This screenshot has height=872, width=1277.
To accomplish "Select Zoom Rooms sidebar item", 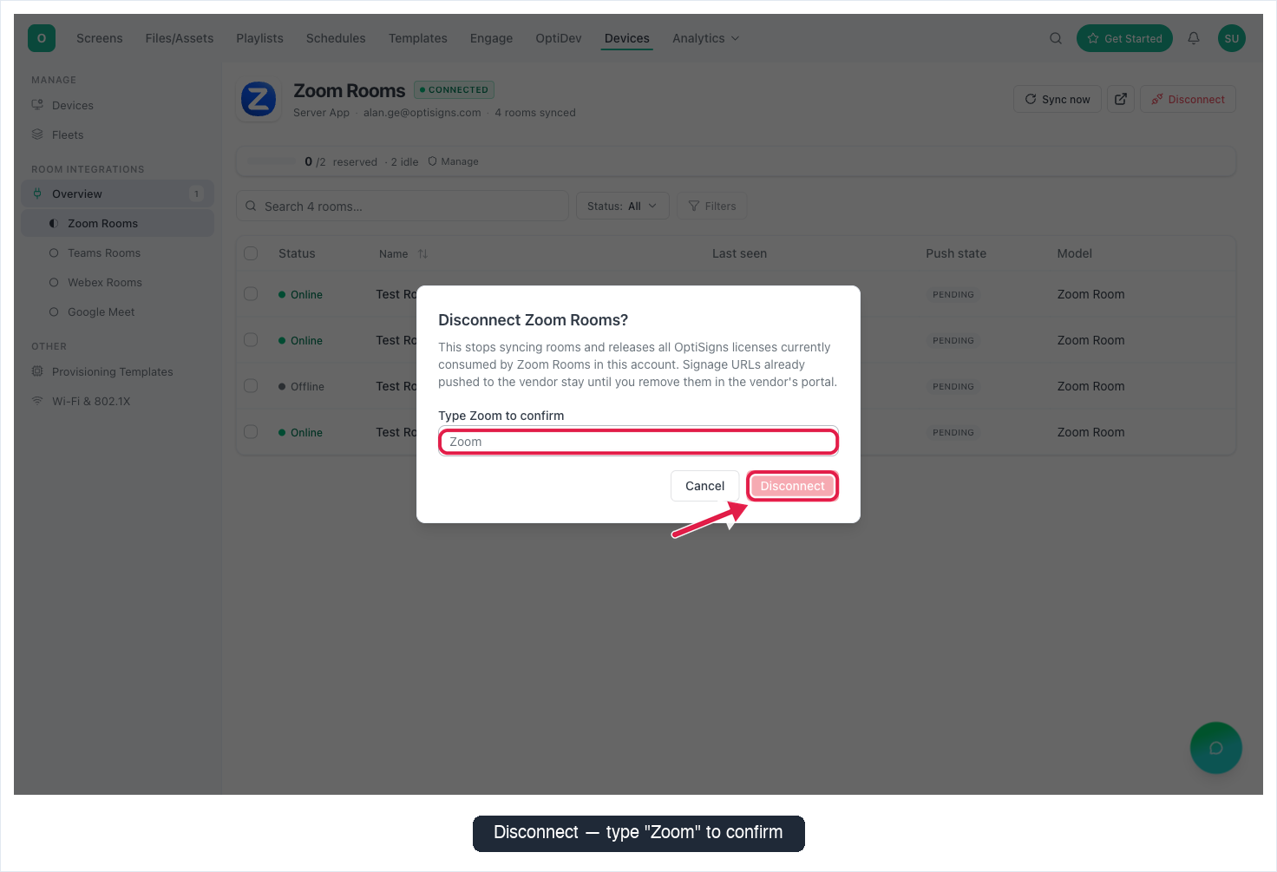I will (x=117, y=224).
